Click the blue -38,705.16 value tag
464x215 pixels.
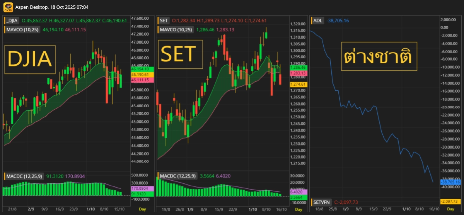(450, 182)
